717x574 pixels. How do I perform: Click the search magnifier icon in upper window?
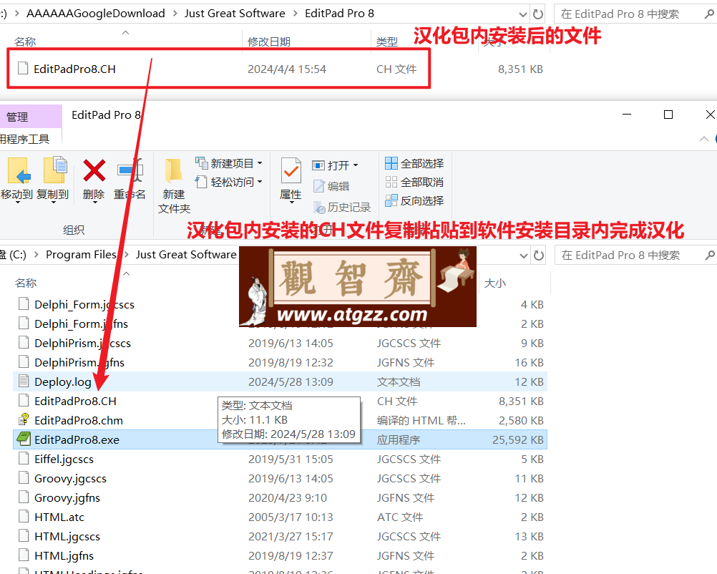[709, 14]
